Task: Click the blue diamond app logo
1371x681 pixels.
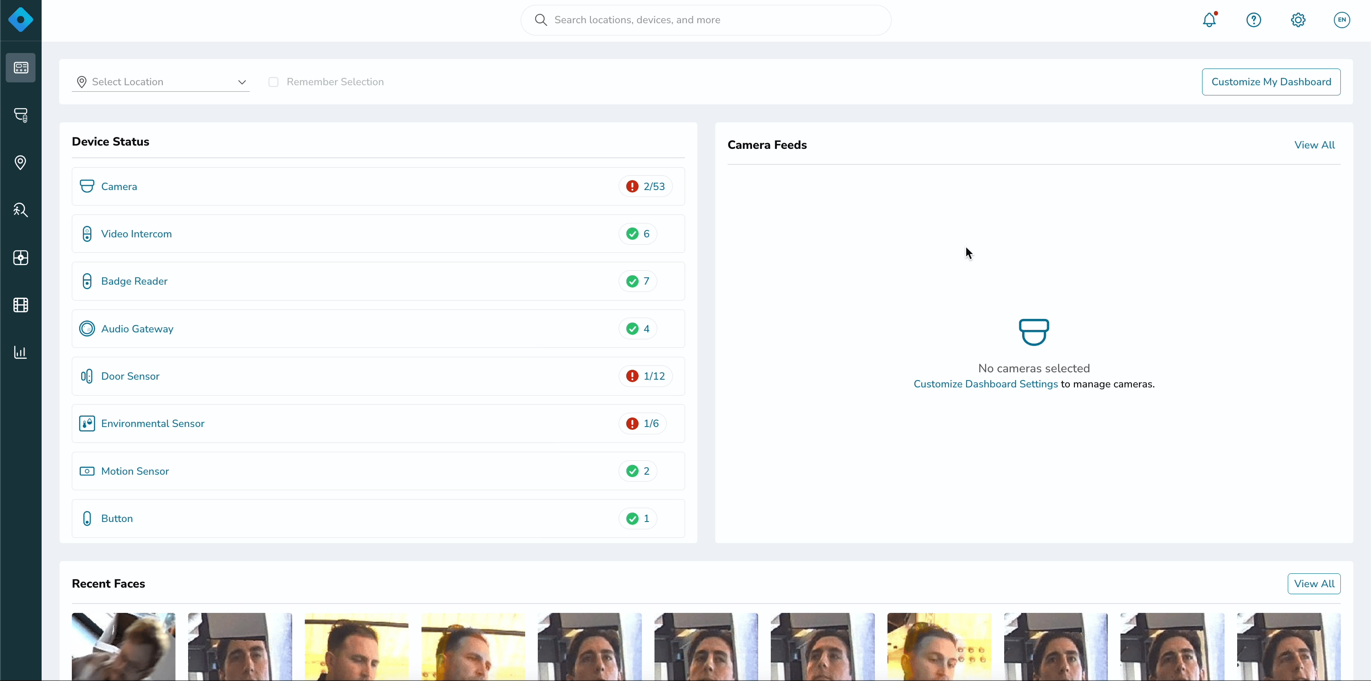Action: coord(21,20)
